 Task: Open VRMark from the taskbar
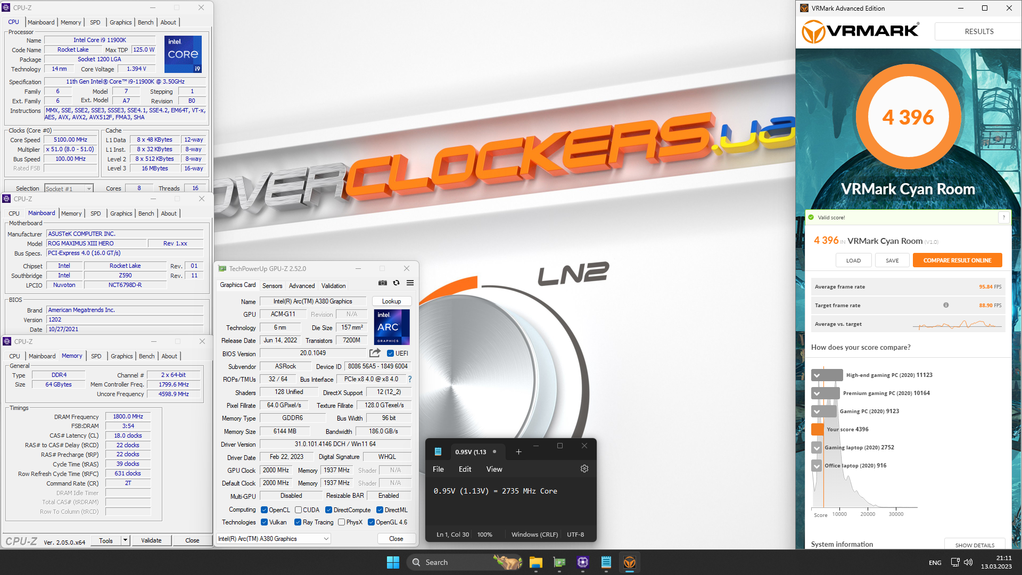pyautogui.click(x=629, y=562)
